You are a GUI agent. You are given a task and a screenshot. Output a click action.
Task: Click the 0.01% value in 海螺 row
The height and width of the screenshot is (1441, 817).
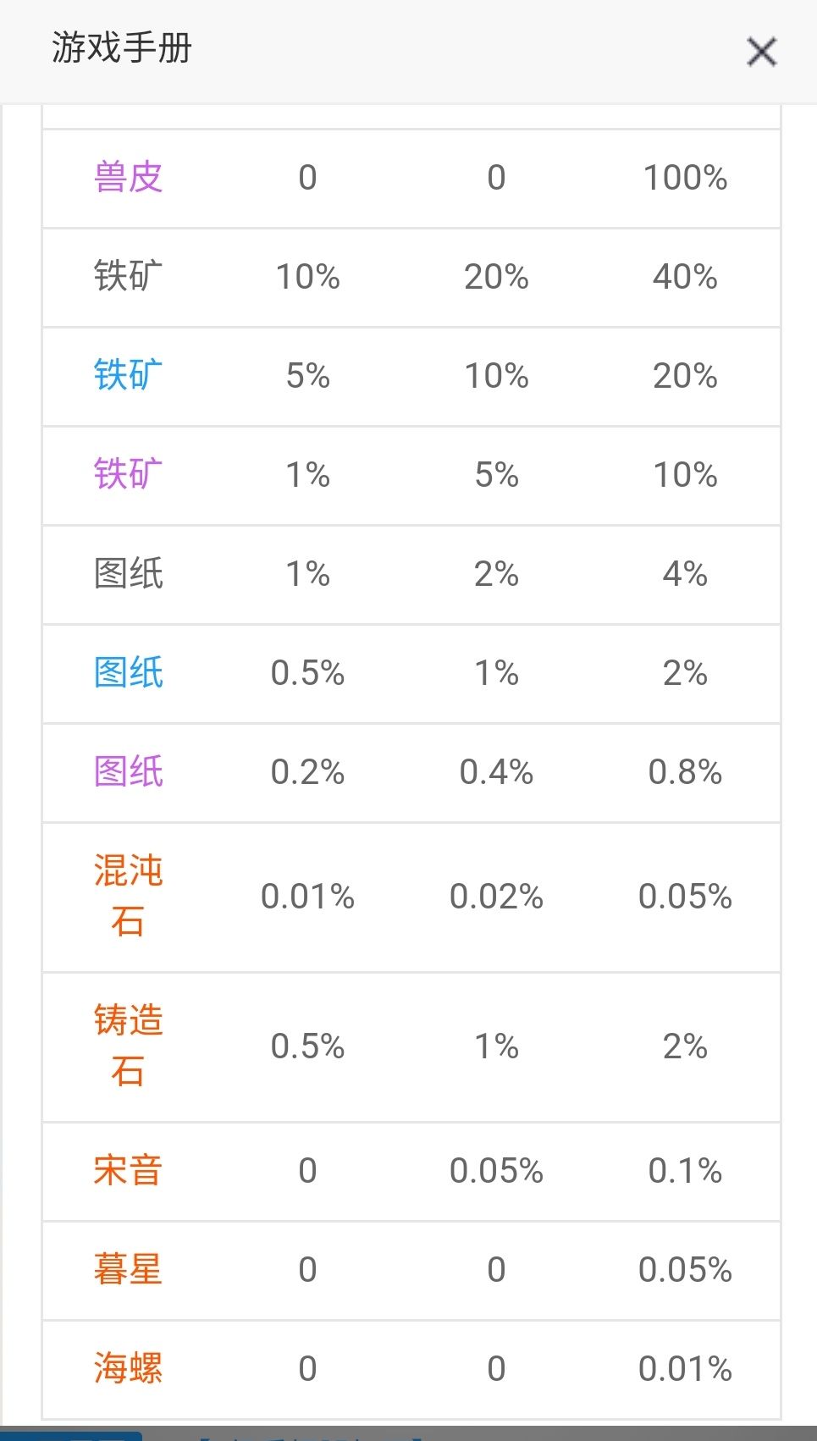685,1369
